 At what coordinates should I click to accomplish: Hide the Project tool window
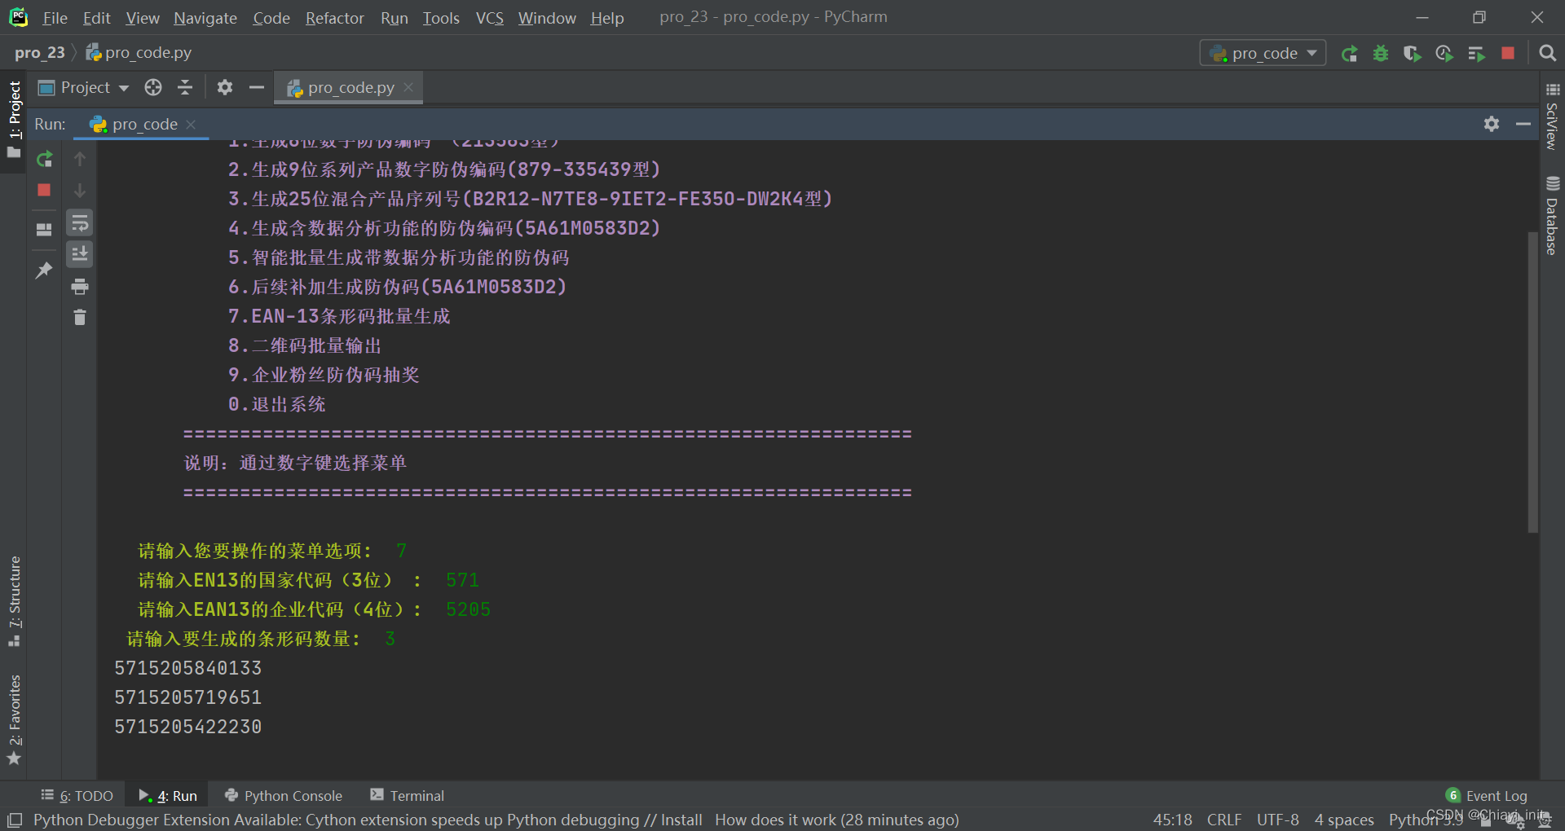coord(257,87)
